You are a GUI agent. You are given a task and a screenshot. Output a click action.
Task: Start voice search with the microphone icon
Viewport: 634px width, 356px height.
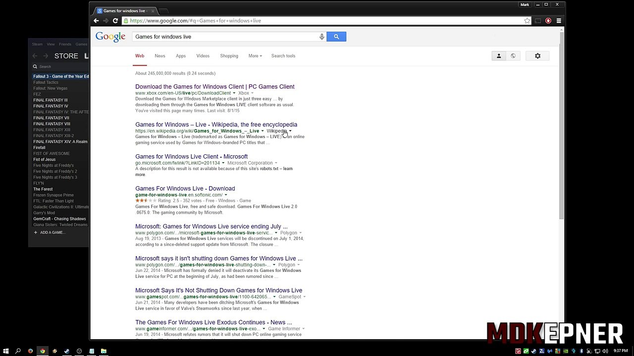tap(321, 37)
